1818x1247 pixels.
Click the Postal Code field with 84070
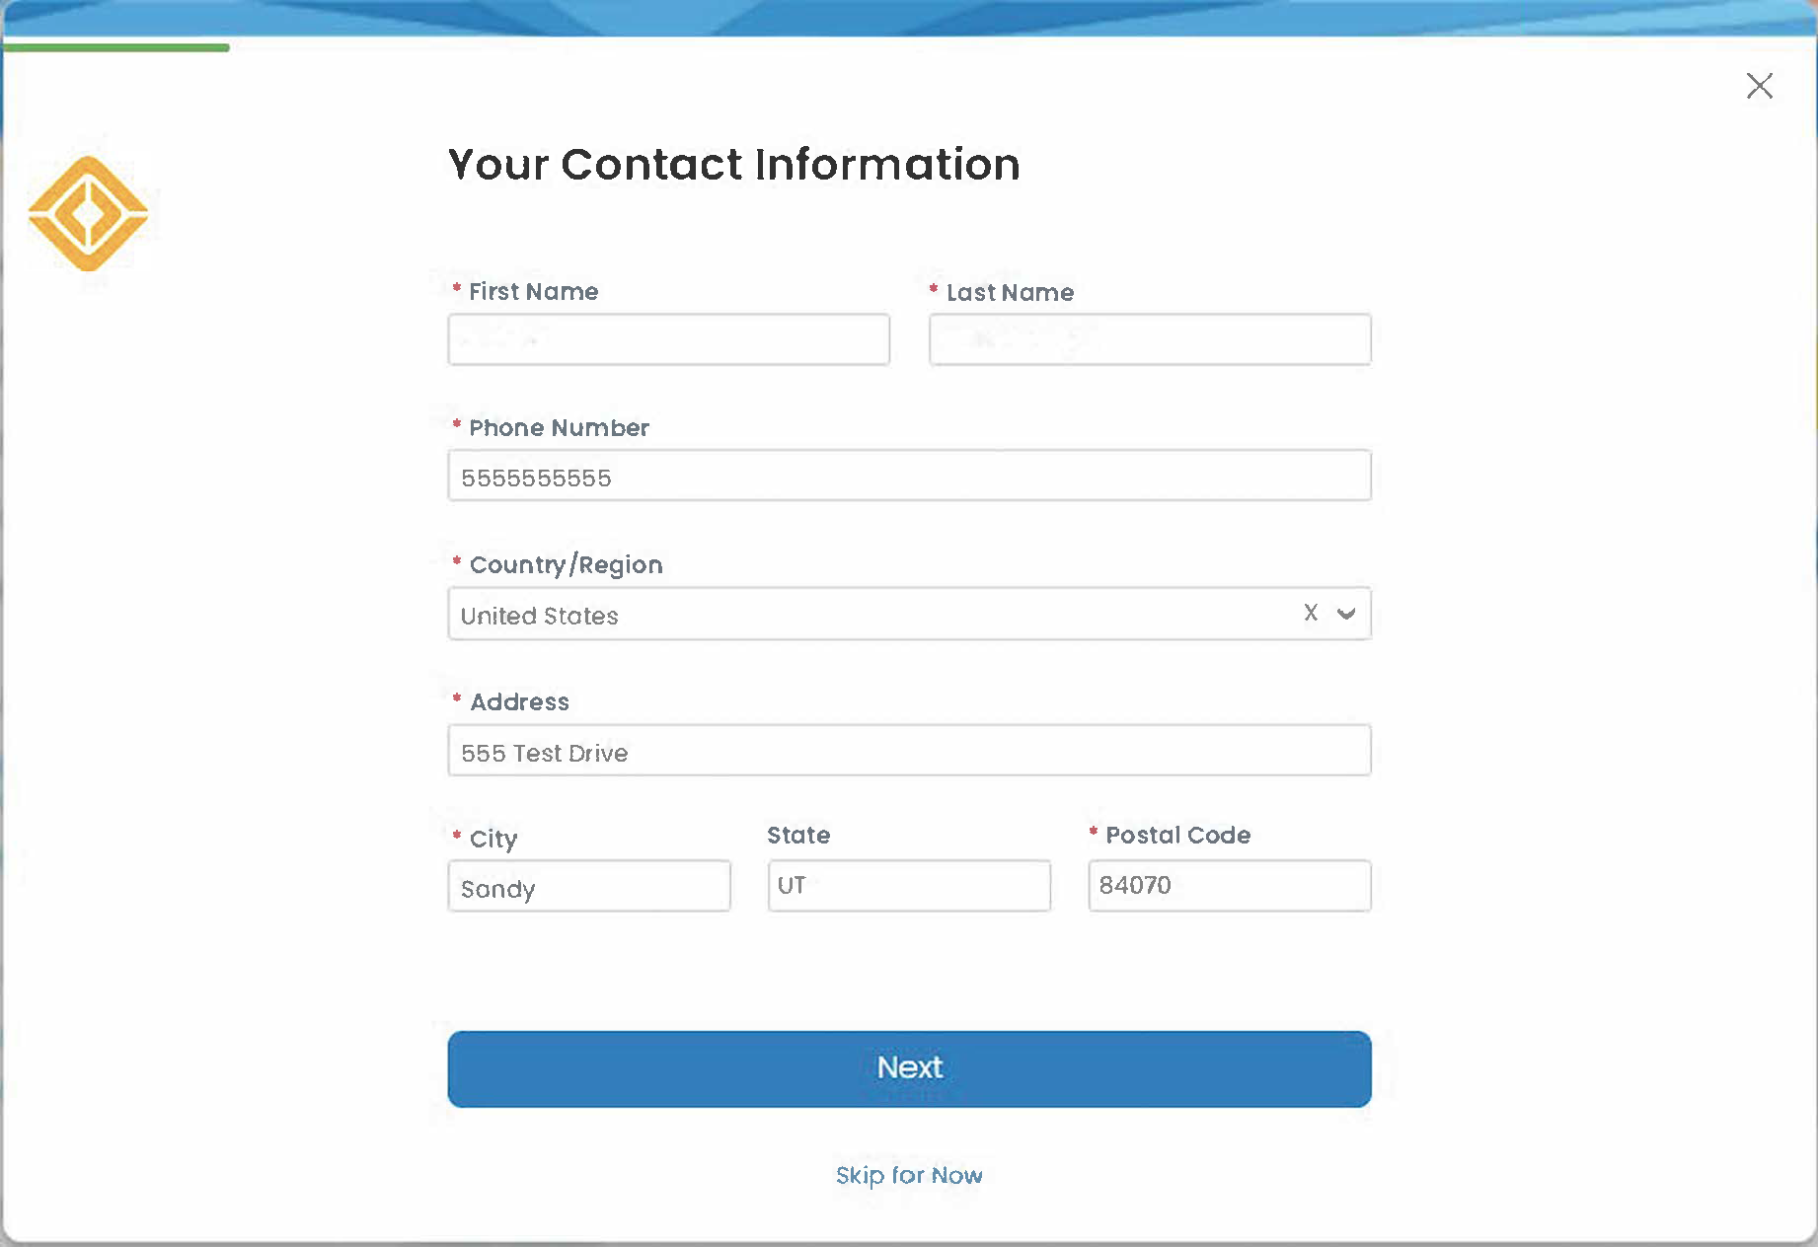coord(1229,886)
